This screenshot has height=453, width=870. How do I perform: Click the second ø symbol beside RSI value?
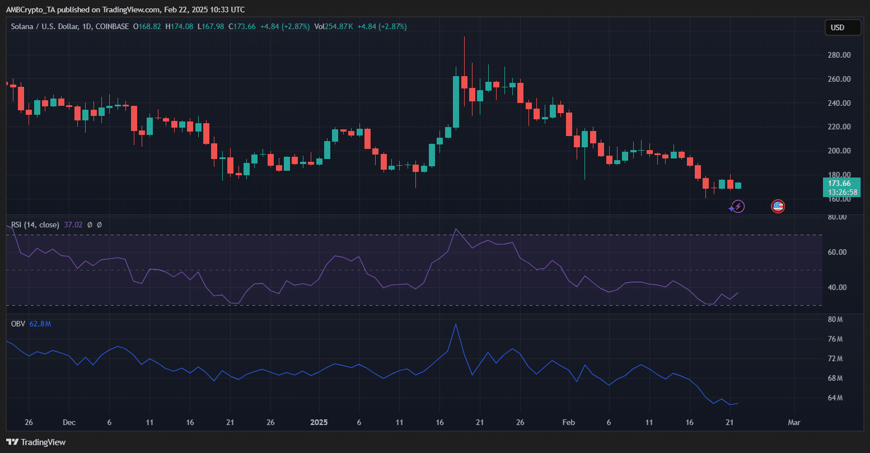coord(99,225)
